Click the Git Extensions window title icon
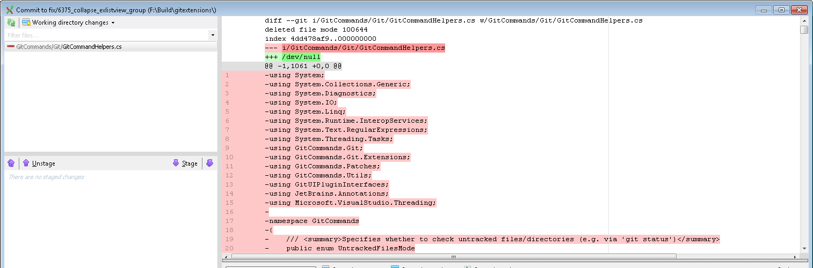813x268 pixels. click(x=9, y=10)
